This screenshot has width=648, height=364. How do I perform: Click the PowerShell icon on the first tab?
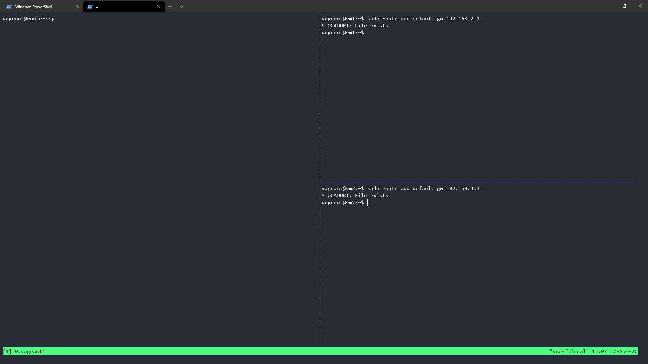click(9, 7)
